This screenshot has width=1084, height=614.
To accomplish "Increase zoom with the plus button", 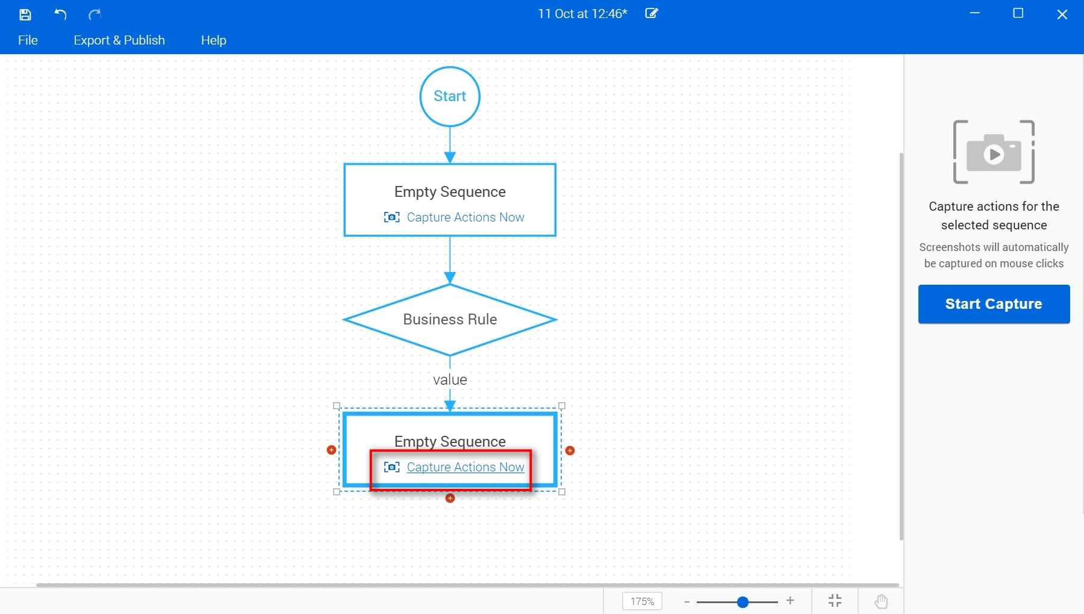I will coord(790,601).
